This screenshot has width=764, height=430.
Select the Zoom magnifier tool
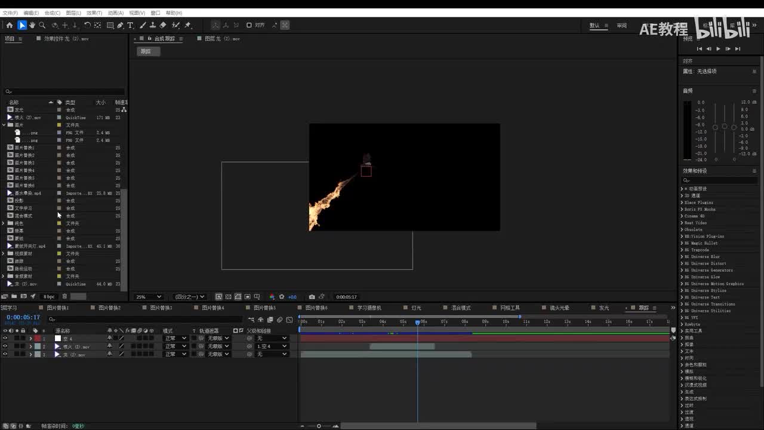[42, 25]
